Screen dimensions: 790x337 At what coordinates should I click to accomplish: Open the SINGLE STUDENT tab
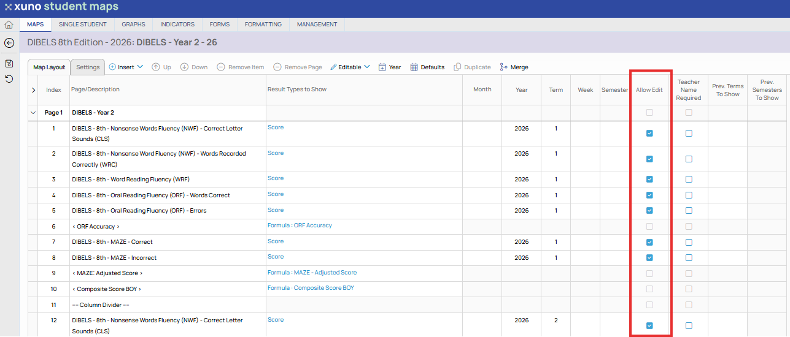point(83,25)
